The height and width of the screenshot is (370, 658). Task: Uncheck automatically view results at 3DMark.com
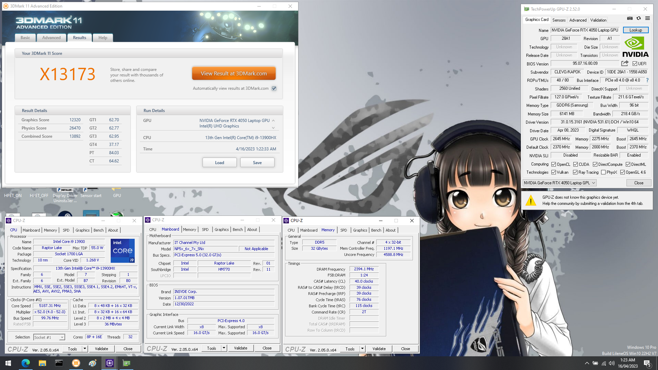pos(274,88)
